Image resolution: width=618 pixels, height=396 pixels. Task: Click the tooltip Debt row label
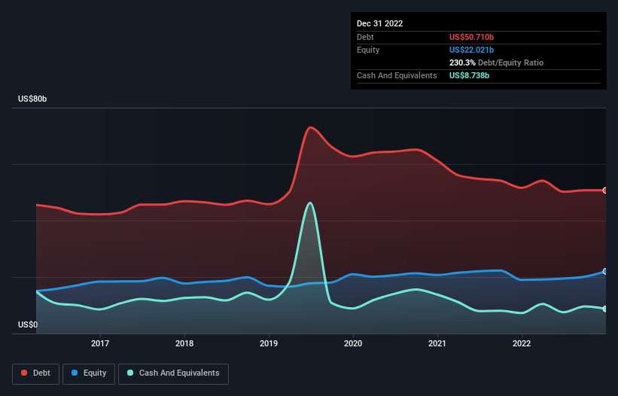(365, 37)
